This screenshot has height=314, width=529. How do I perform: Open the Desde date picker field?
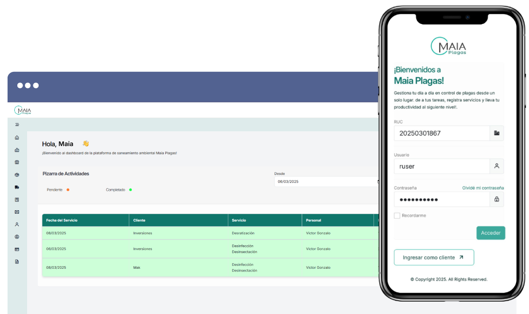click(326, 181)
